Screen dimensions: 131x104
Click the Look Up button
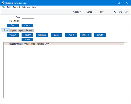pyautogui.click(x=86, y=35)
